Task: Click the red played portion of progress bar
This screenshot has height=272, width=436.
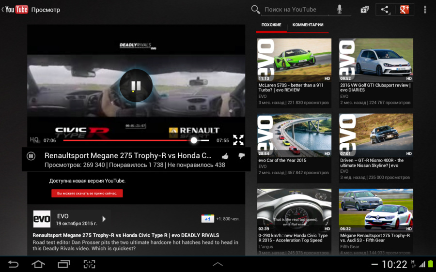Action: point(127,140)
